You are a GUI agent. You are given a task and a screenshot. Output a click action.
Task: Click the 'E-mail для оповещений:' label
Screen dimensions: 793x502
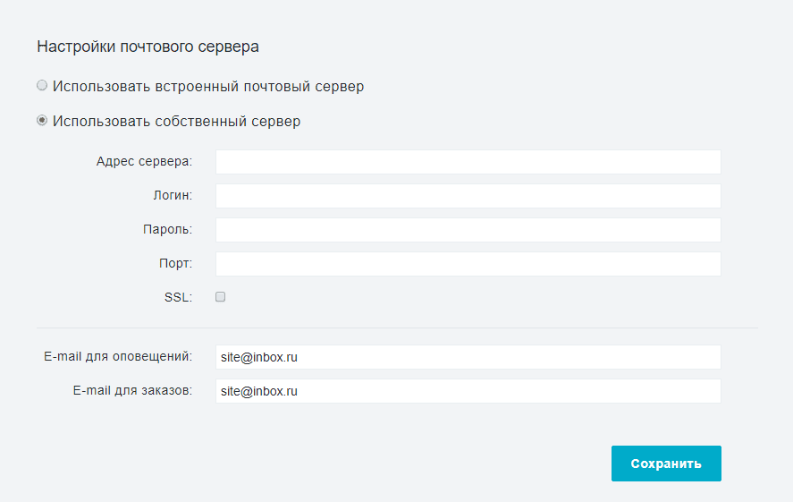pyautogui.click(x=118, y=356)
